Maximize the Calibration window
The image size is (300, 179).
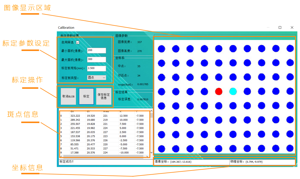280,28
